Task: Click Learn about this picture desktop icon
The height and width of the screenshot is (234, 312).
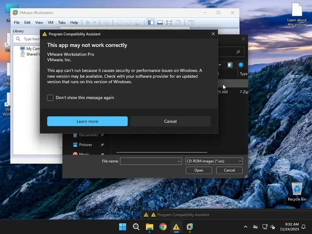Action: 297,15
